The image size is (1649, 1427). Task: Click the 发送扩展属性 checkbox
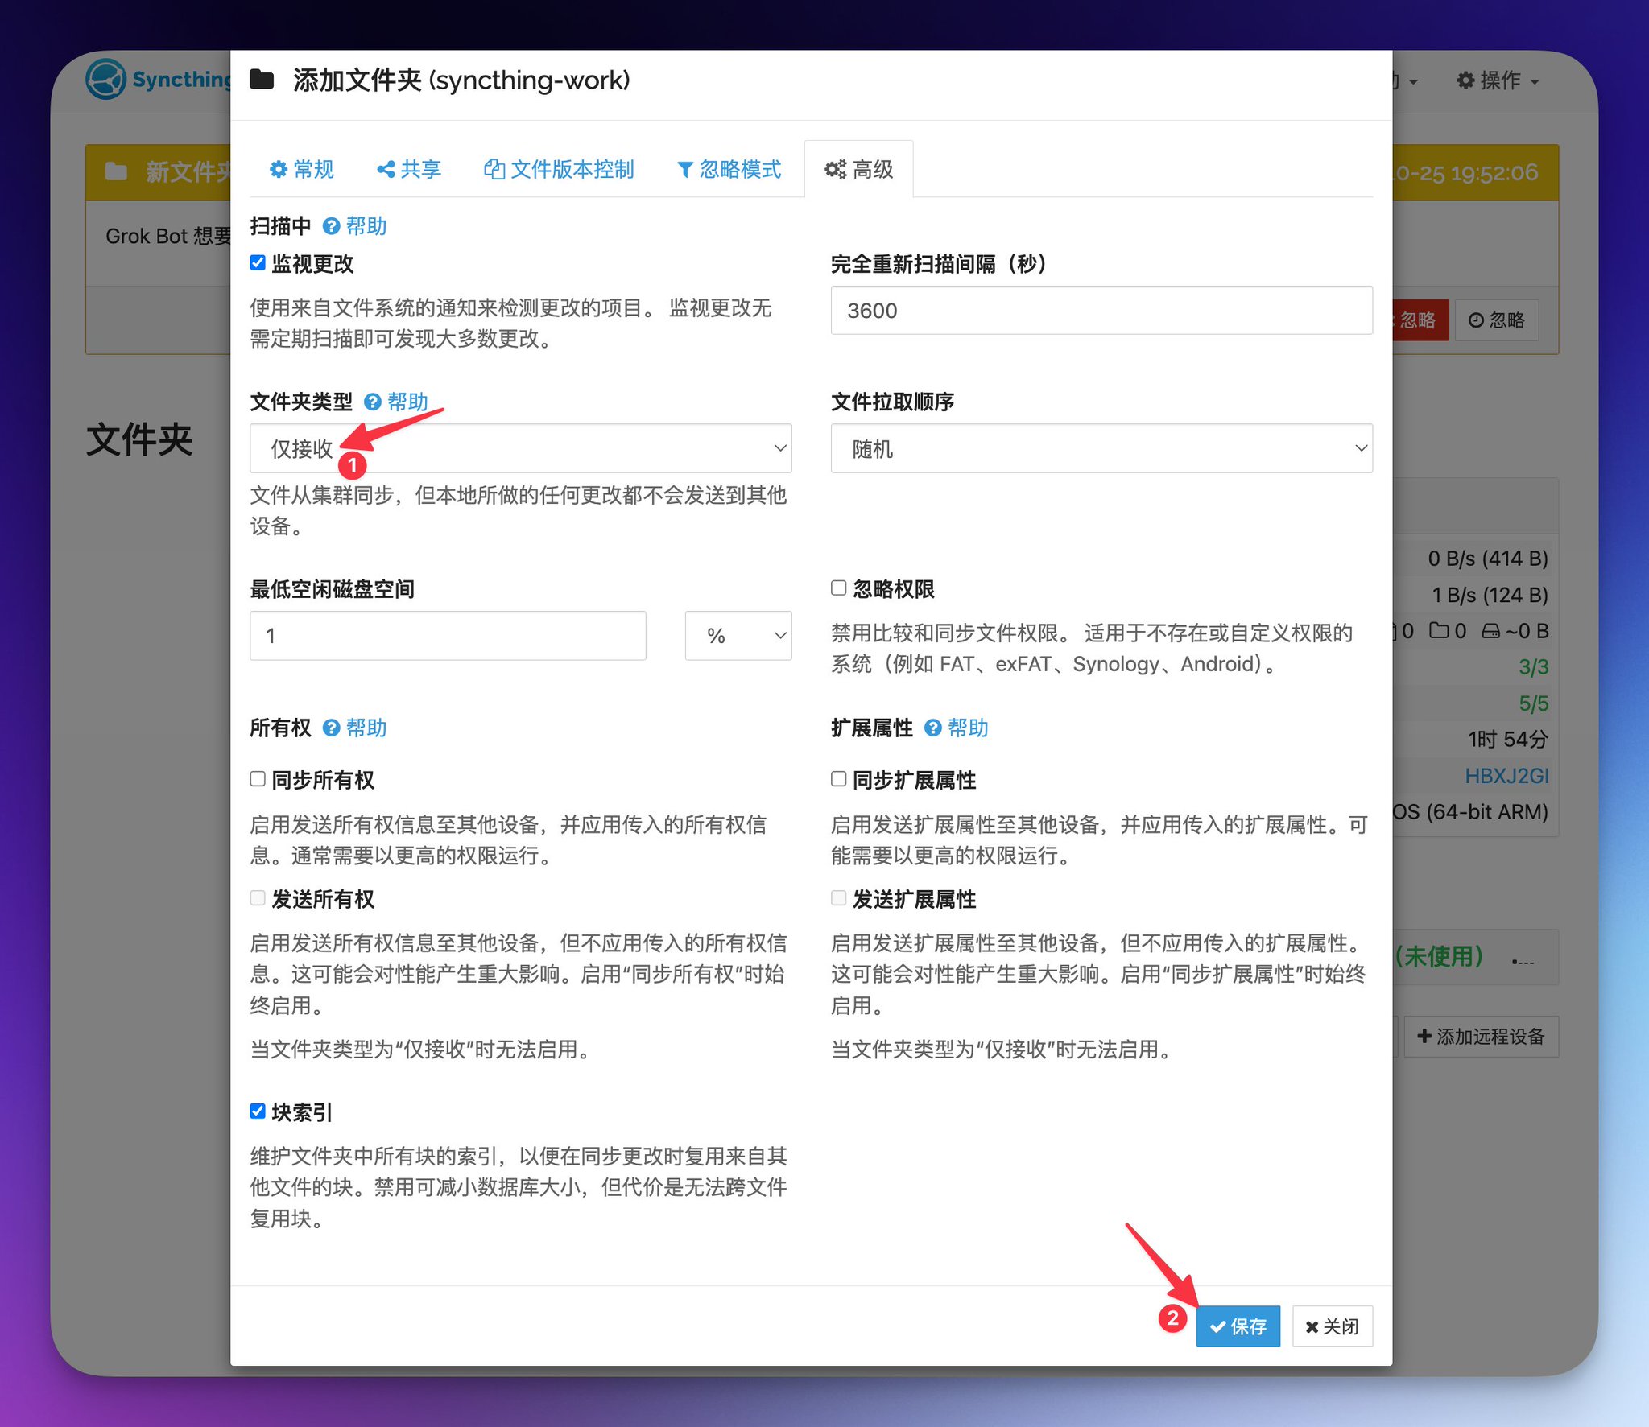click(838, 897)
